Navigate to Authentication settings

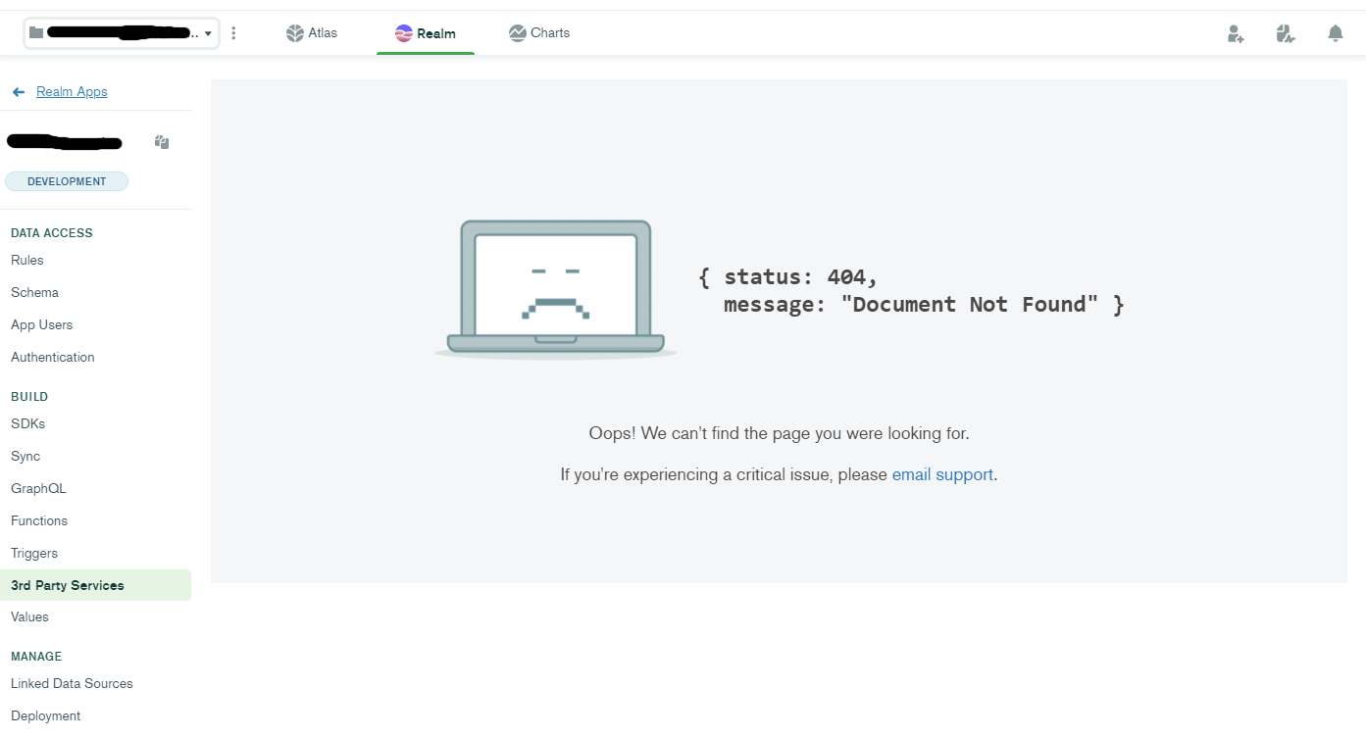[x=53, y=357]
